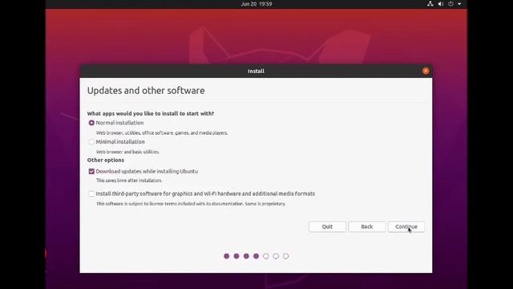Go Back to the previous step
Image resolution: width=513 pixels, height=289 pixels.
tap(367, 226)
